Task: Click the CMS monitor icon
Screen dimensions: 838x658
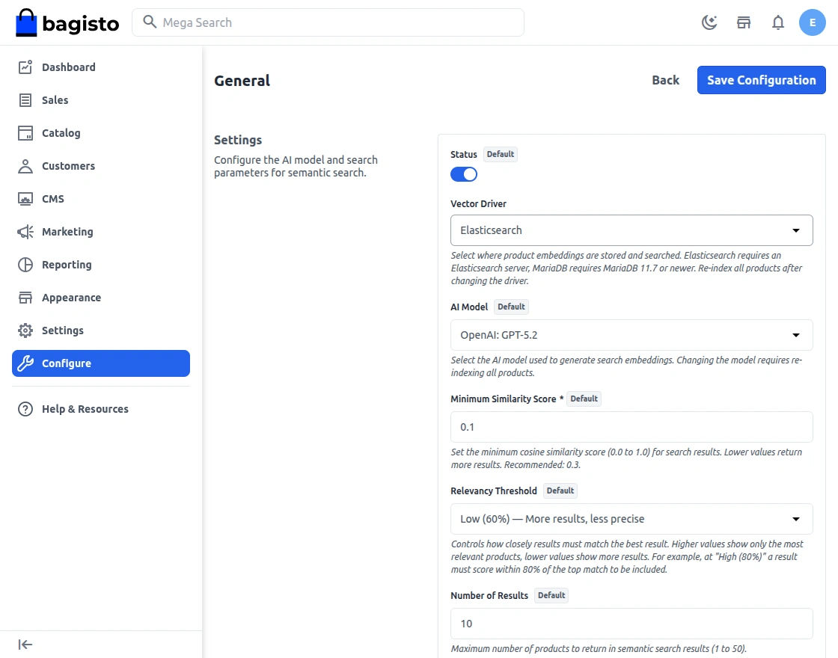Action: point(25,199)
